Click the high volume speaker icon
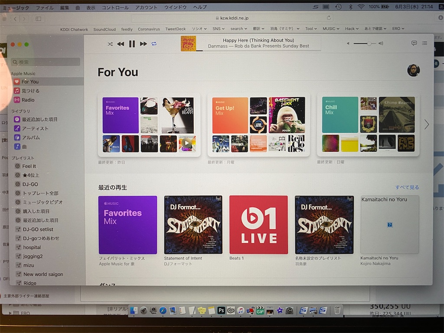The width and height of the screenshot is (444, 333). click(381, 43)
